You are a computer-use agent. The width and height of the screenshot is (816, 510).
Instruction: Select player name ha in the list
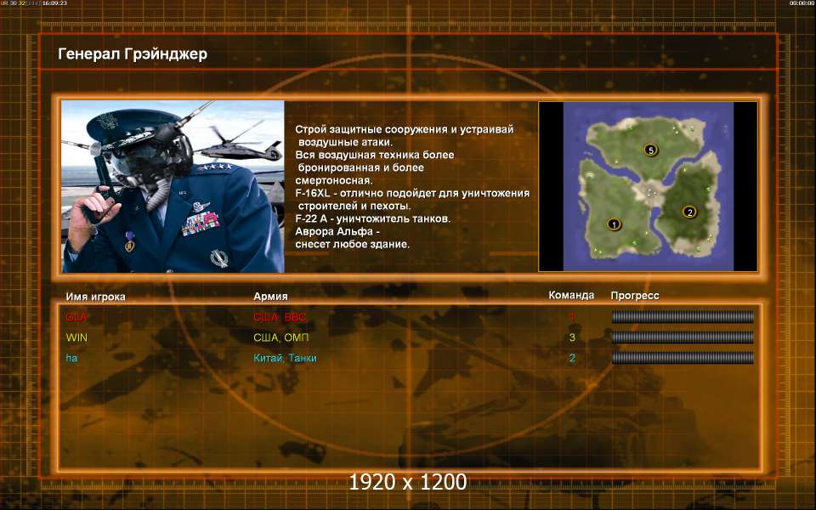71,358
